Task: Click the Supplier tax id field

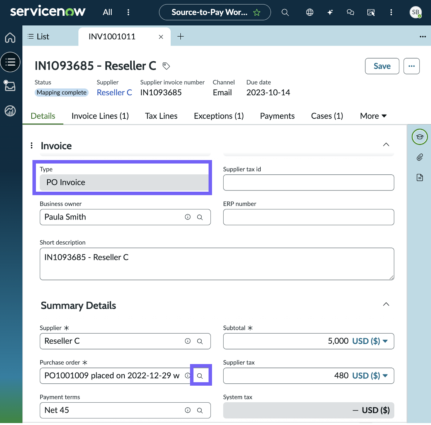Action: 309,182
